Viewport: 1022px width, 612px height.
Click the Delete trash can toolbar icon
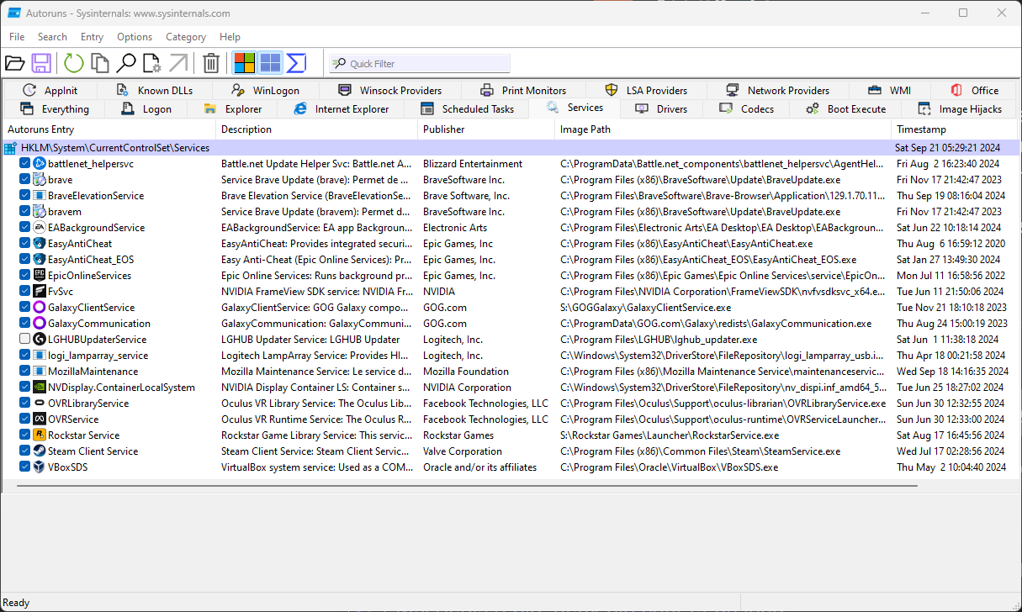click(x=211, y=63)
